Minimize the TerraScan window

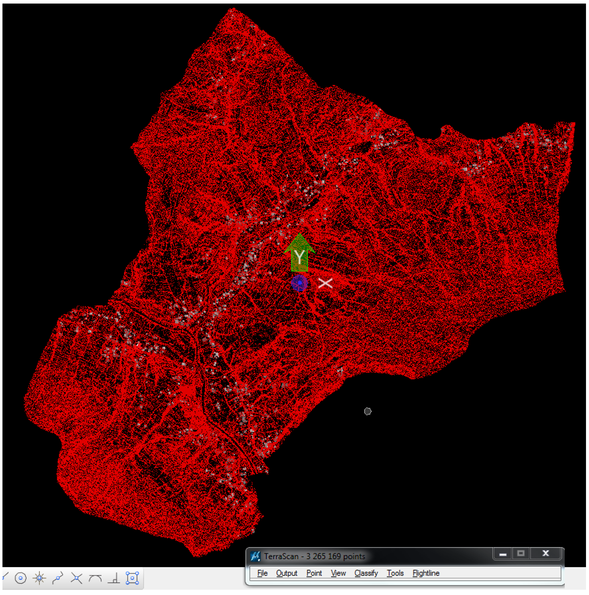[x=503, y=553]
